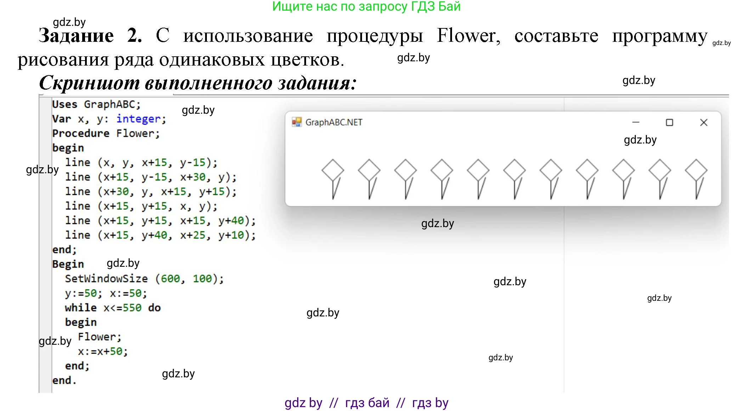The width and height of the screenshot is (734, 411).
Task: Minimize the GraphABC.NET window
Action: [x=636, y=122]
